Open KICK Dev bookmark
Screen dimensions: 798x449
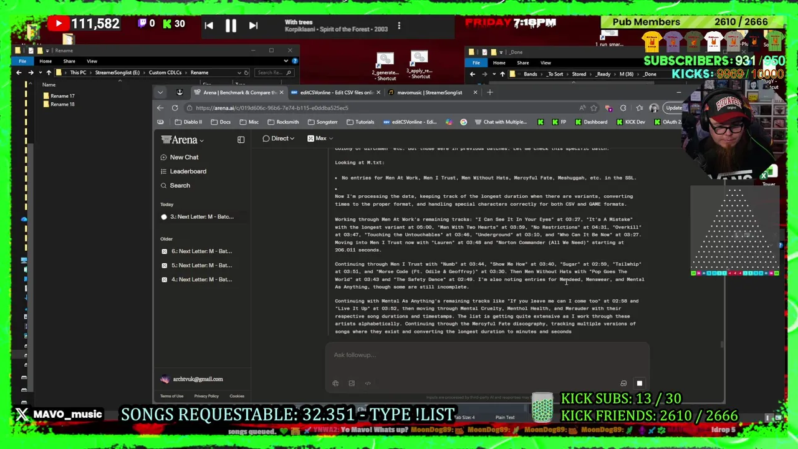(x=631, y=122)
